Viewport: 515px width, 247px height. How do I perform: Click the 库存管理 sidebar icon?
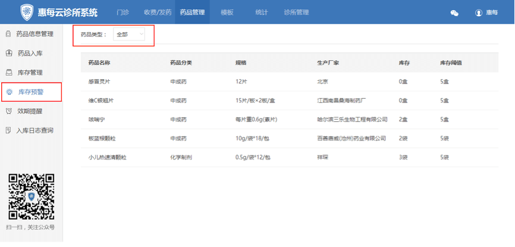tap(9, 73)
